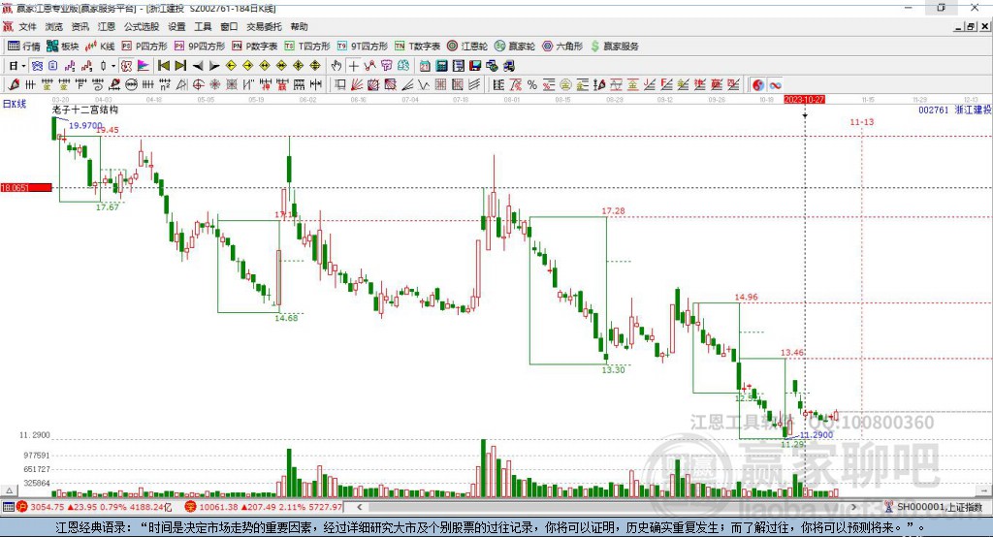Click the SH000001 上证指数 status entry
Image resolution: width=993 pixels, height=537 pixels.
[x=939, y=507]
